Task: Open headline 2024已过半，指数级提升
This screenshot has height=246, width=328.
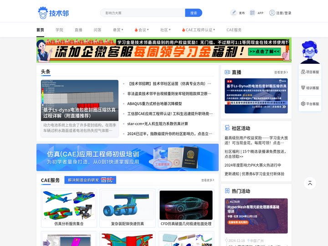Action: point(169,134)
